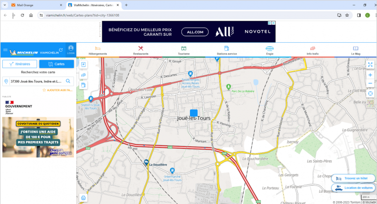
Task: Open the Tourisme category
Action: point(184,50)
